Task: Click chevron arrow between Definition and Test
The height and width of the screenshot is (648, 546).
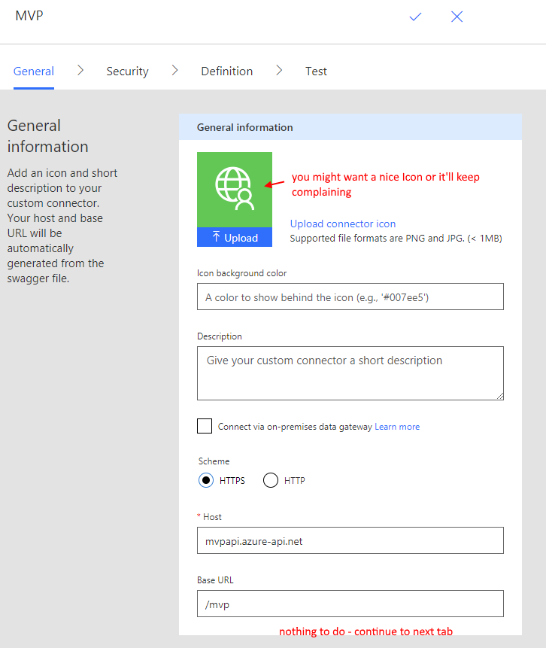Action: [279, 71]
